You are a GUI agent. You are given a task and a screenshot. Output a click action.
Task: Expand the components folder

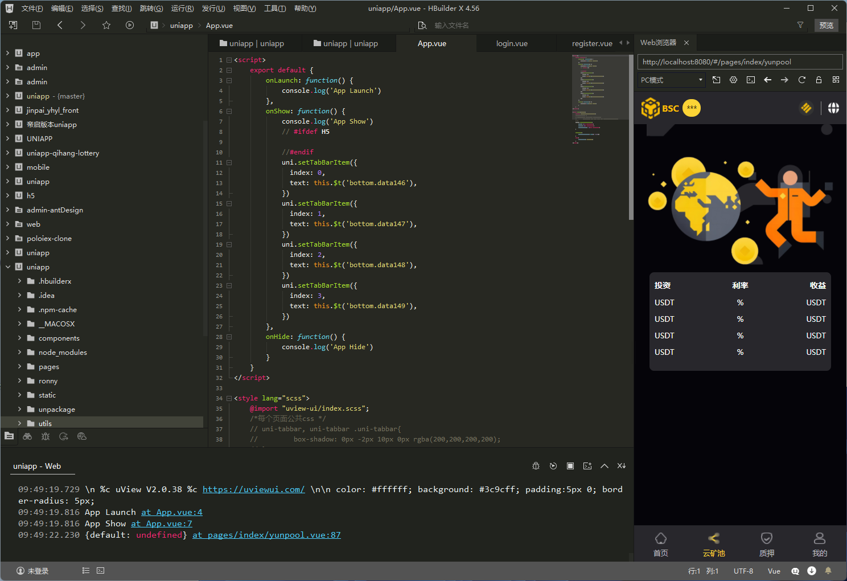tap(20, 338)
